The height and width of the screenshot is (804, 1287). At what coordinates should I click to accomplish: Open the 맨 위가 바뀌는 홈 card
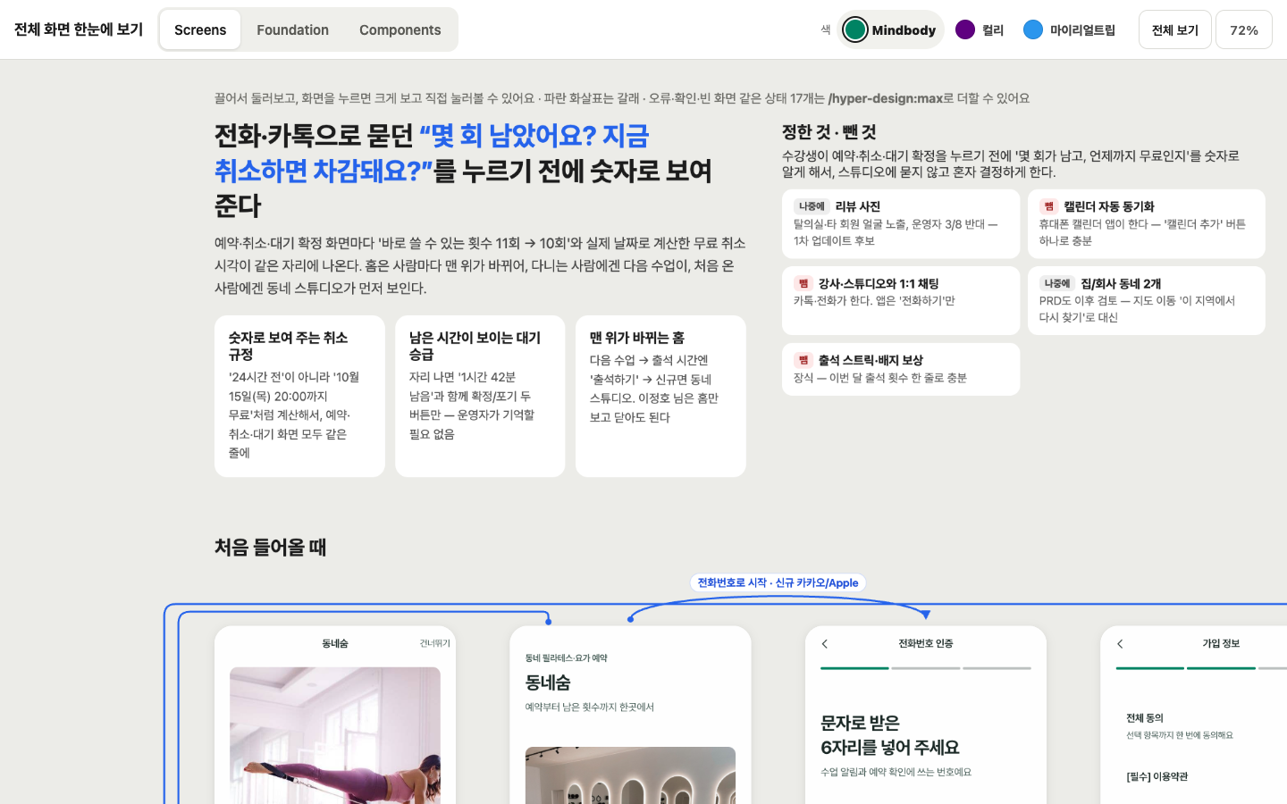click(x=660, y=396)
